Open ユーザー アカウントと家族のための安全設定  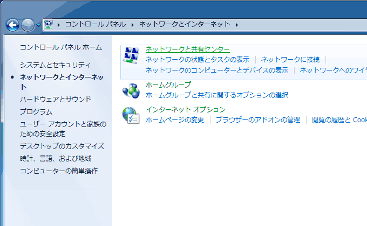pos(63,129)
